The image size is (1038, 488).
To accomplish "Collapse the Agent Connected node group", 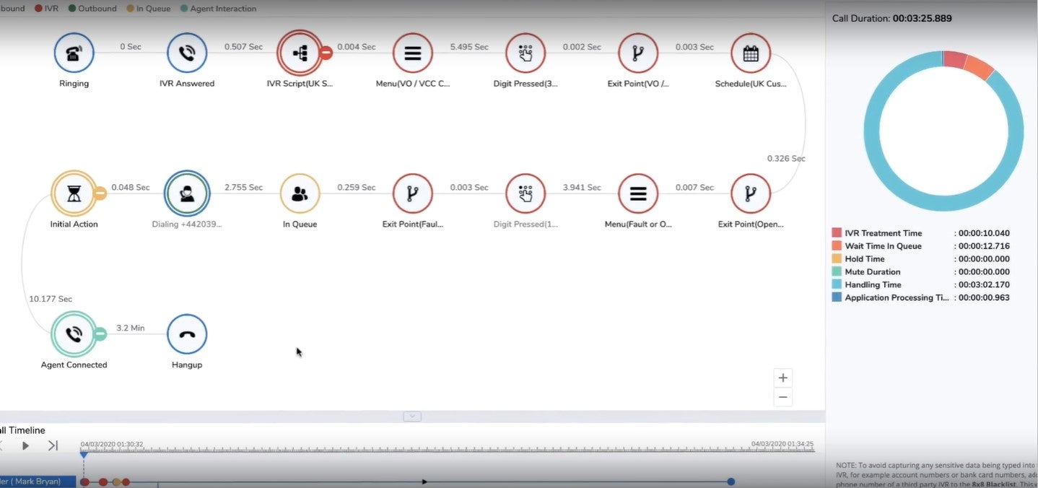I will pos(100,334).
